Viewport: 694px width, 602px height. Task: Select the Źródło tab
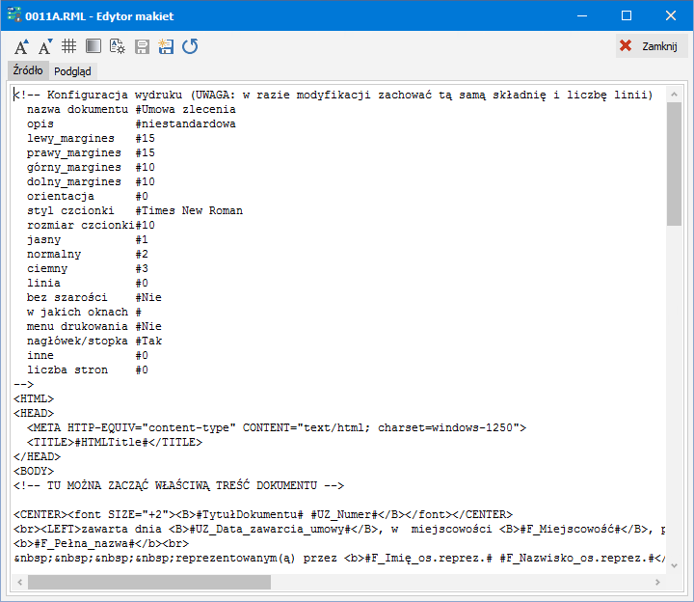(27, 70)
